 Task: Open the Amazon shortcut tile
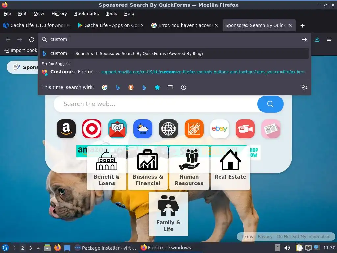66,129
